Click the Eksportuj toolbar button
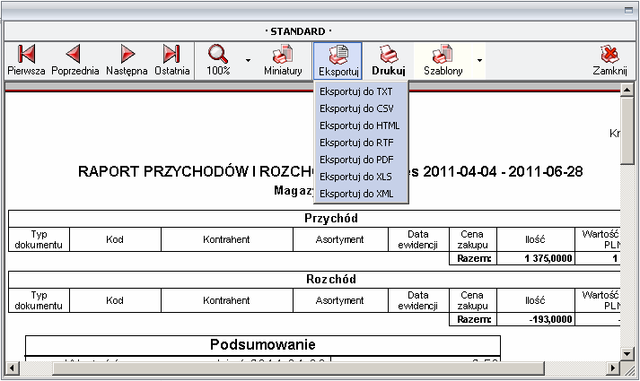Viewport: 640px width, 381px height. click(338, 61)
